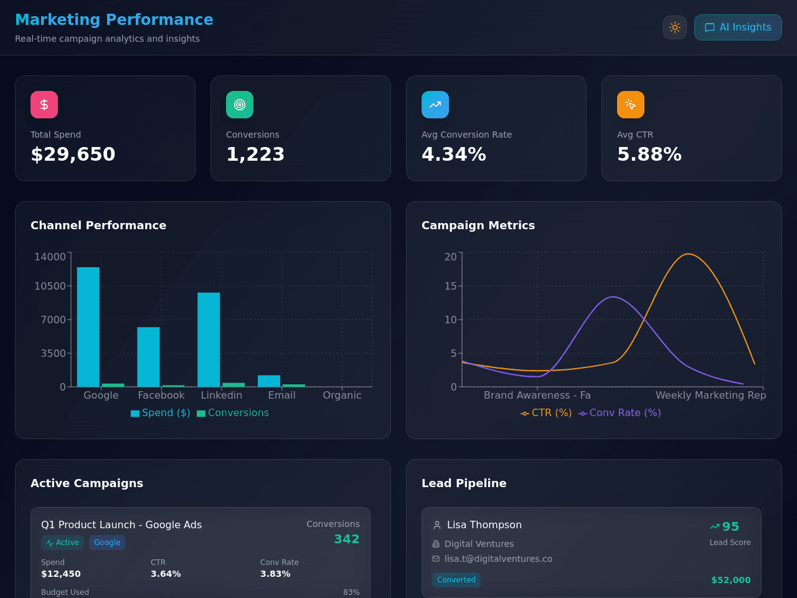Click the Marketing Performance title
Image resolution: width=797 pixels, height=598 pixels.
(x=114, y=20)
